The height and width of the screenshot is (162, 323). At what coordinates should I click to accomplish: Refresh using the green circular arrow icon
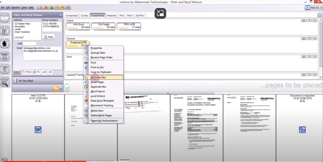(x=66, y=86)
